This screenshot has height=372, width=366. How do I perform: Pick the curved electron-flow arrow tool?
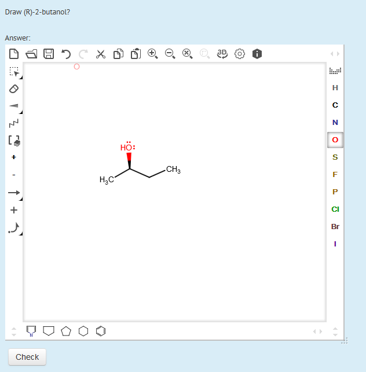(x=14, y=228)
